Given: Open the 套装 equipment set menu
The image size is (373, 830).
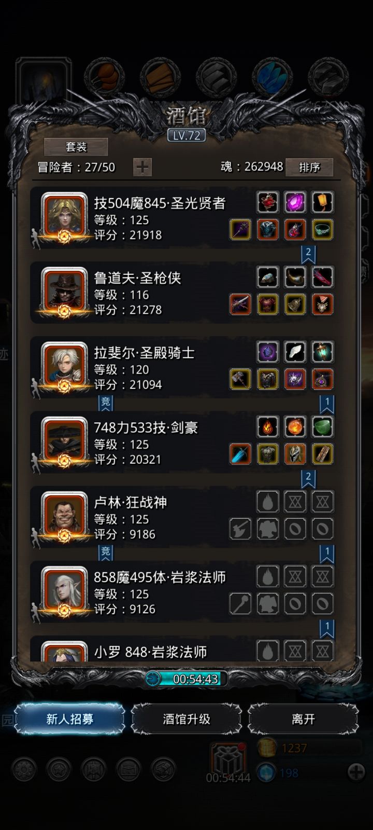Looking at the screenshot, I should click(x=76, y=147).
